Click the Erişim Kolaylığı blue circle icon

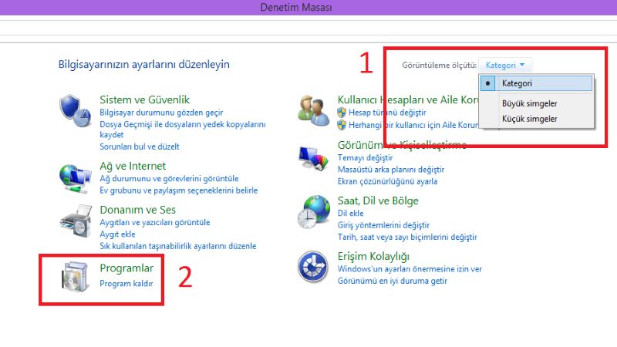pyautogui.click(x=313, y=267)
